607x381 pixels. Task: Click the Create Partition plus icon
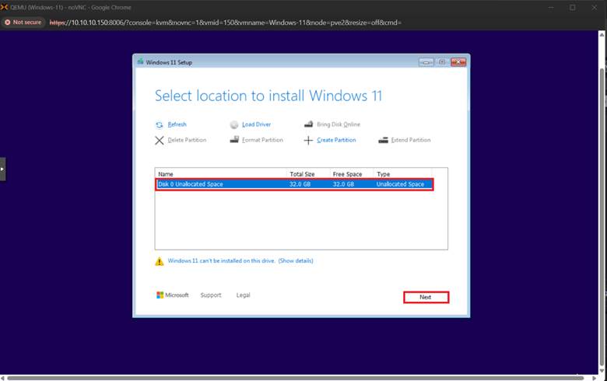pyautogui.click(x=308, y=141)
